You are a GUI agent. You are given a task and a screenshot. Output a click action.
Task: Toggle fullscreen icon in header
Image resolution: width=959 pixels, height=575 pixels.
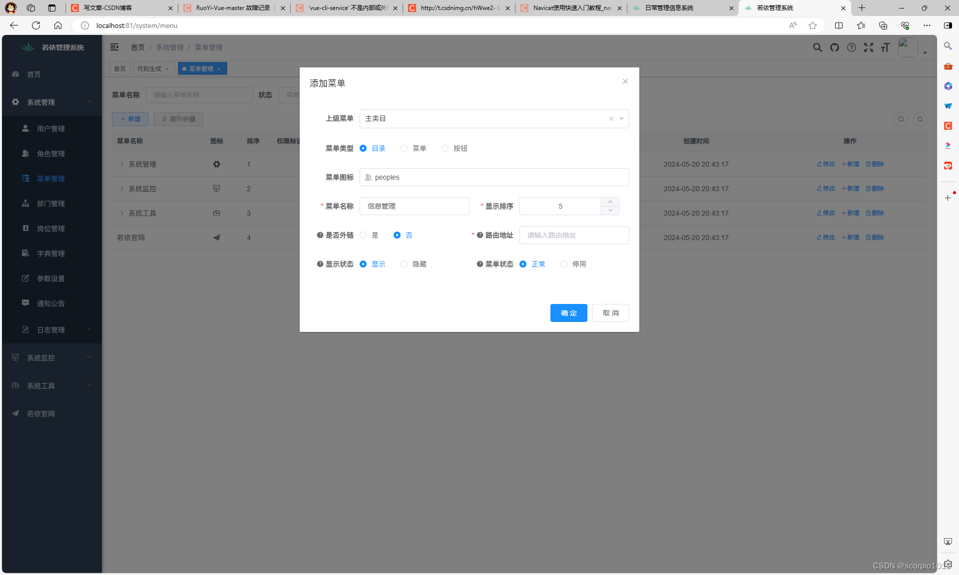point(869,47)
